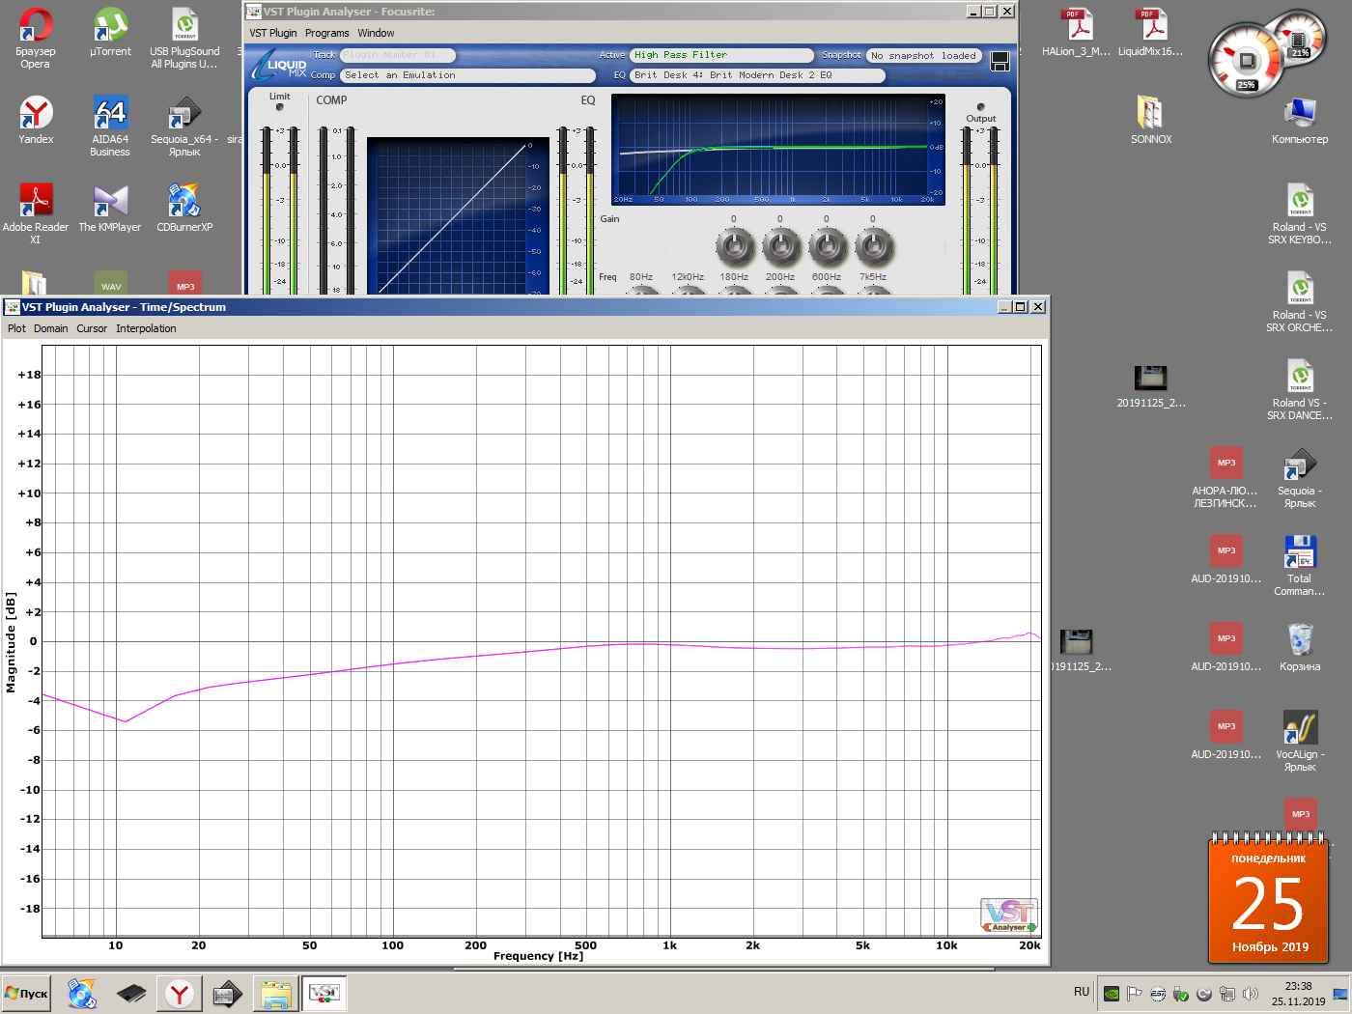Click the file explorer taskbar button

276,993
